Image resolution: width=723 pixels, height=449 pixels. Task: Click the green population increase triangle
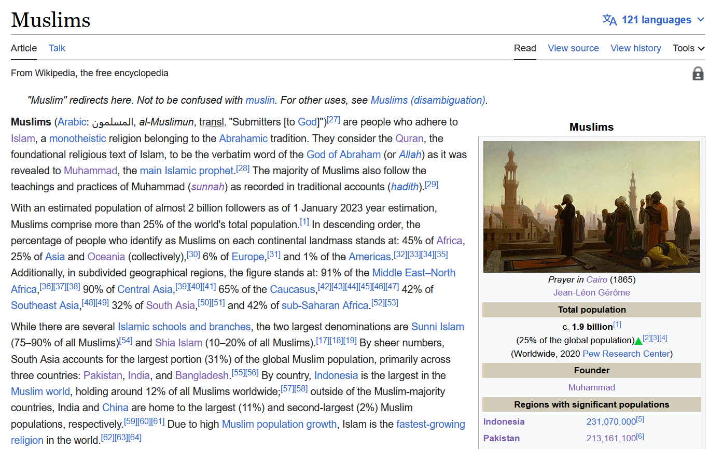tap(638, 341)
